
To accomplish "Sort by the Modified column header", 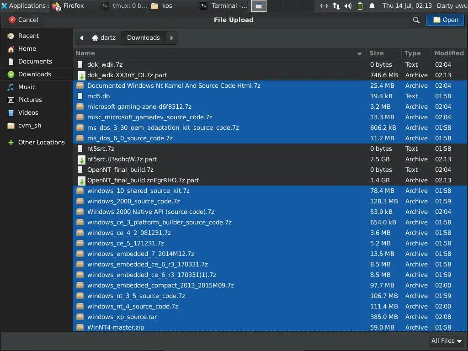I will (x=449, y=53).
